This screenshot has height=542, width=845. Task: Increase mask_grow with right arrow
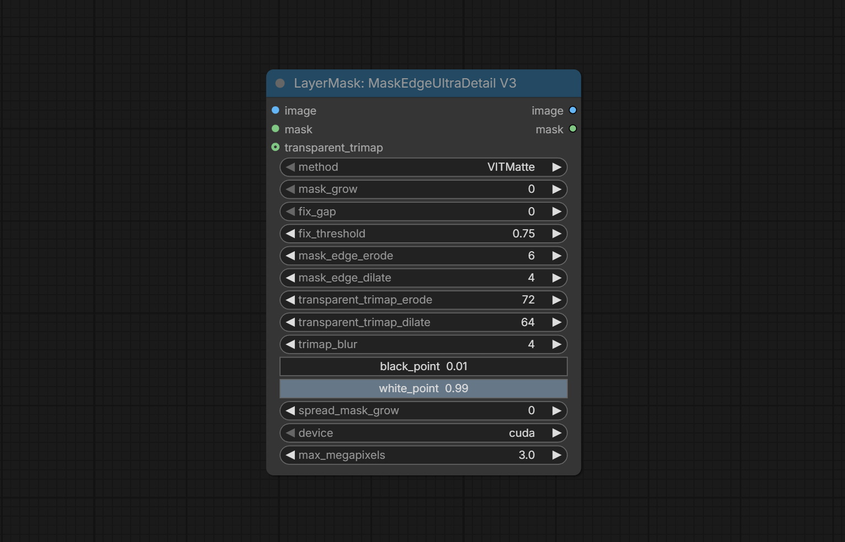557,189
